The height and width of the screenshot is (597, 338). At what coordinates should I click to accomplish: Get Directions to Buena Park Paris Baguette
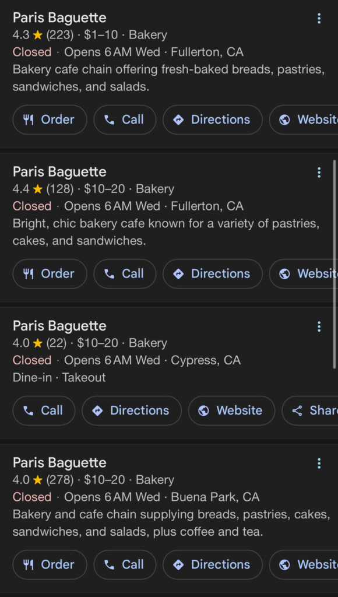coord(213,564)
